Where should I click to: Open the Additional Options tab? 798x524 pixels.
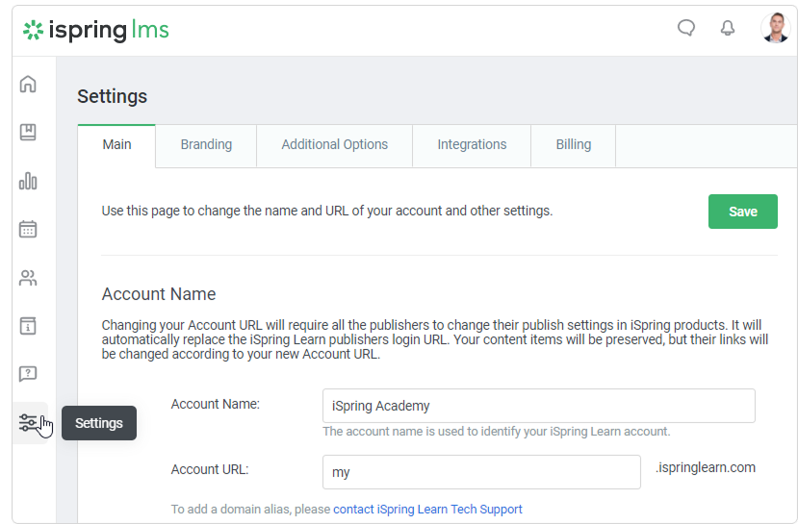(334, 145)
